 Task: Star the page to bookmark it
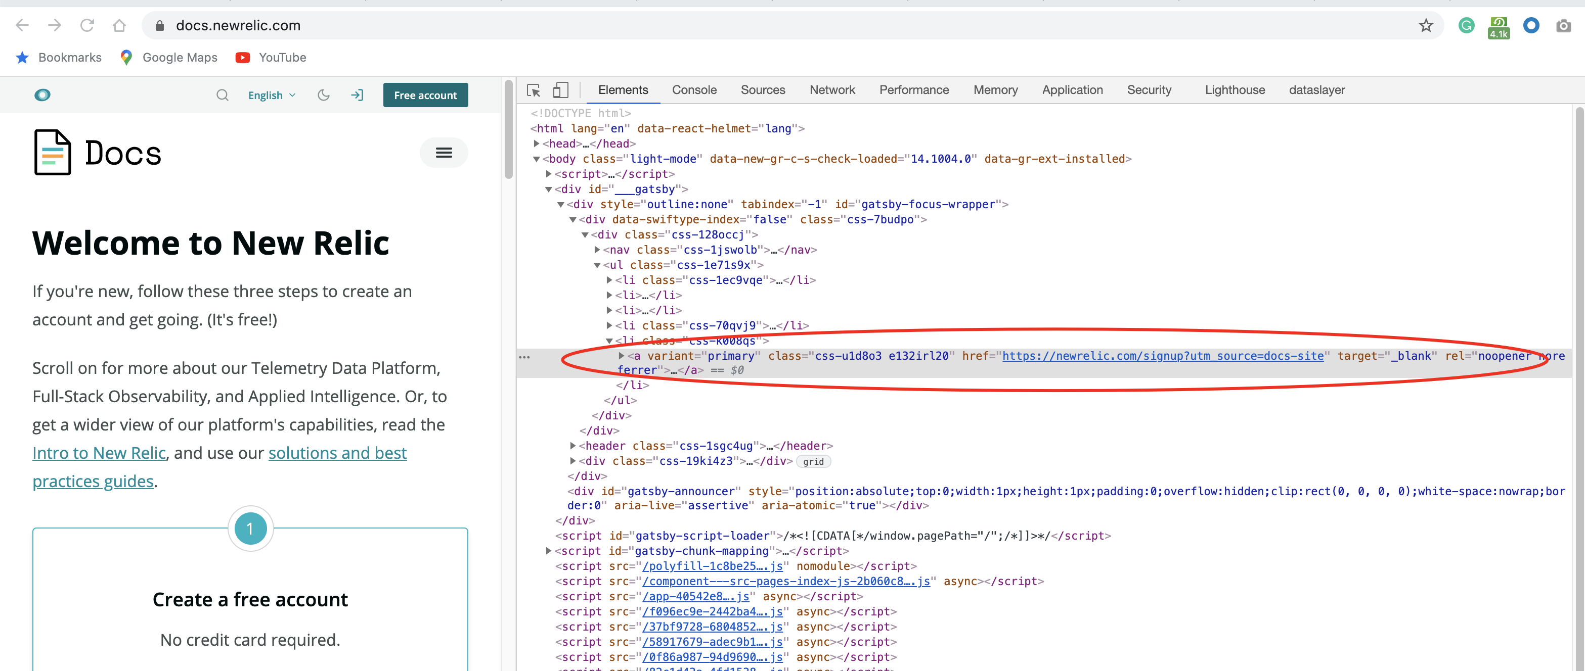(1426, 25)
